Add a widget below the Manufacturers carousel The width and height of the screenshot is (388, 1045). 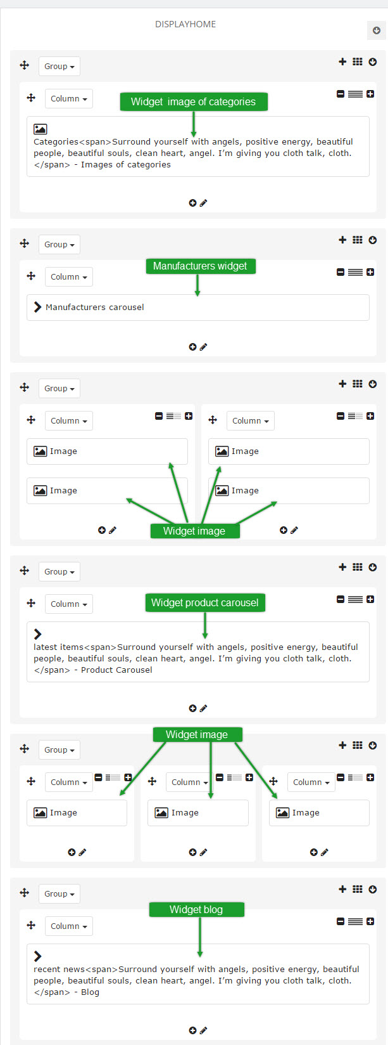coord(192,347)
